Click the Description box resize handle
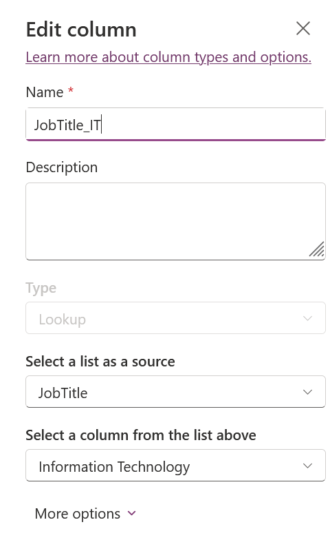 click(317, 249)
